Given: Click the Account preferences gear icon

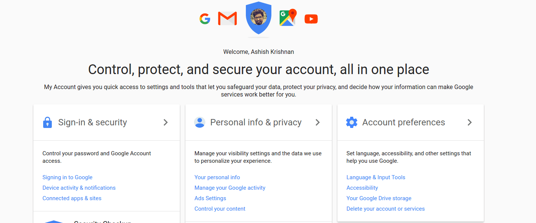Looking at the screenshot, I should click(352, 122).
